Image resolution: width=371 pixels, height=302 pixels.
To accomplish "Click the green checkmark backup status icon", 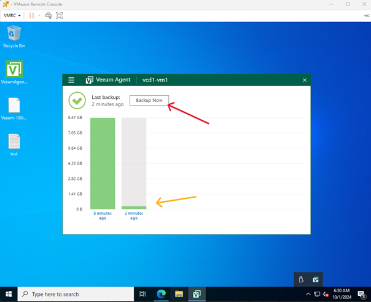I will click(x=77, y=100).
